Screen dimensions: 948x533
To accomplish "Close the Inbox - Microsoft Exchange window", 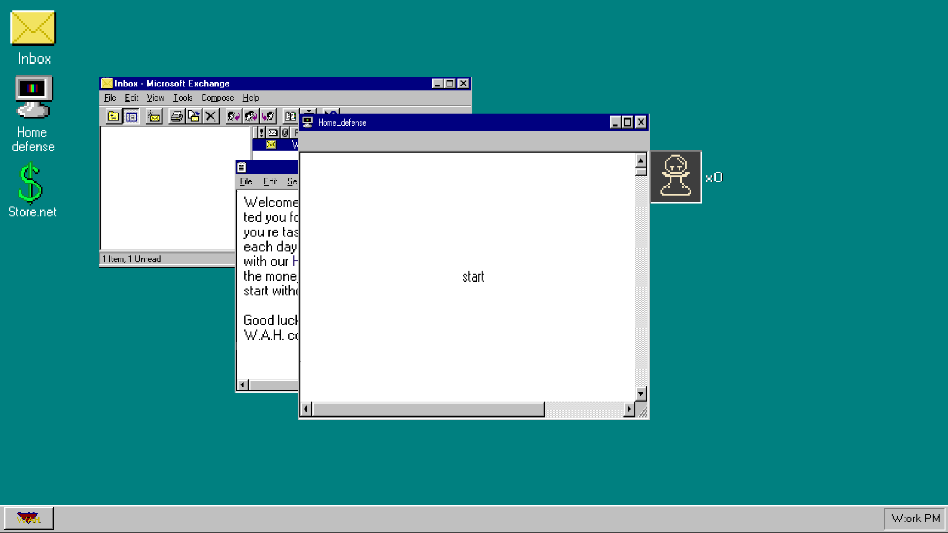I will (x=463, y=83).
